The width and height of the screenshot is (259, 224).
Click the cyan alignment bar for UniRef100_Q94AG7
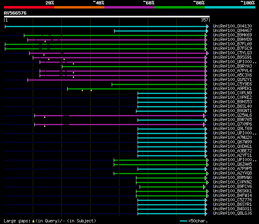tap(161, 31)
